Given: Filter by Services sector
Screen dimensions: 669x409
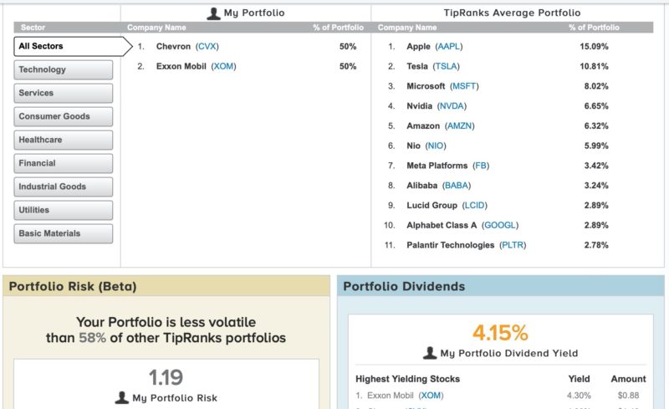Looking at the screenshot, I should coord(64,93).
